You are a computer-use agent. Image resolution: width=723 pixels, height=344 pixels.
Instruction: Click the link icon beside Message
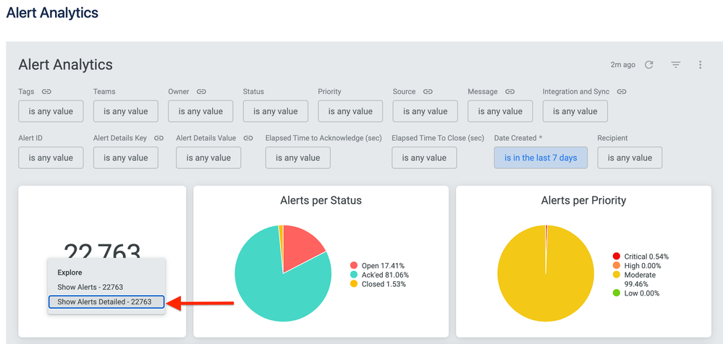510,92
